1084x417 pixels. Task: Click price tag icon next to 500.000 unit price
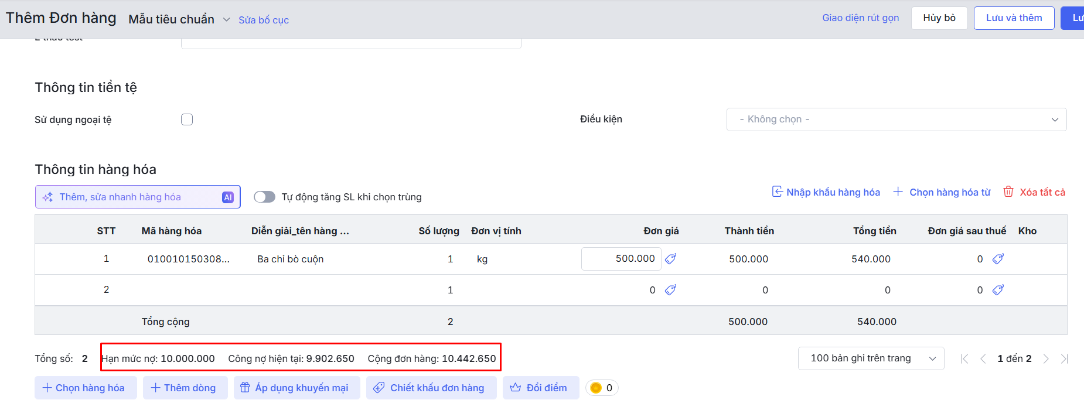671,259
